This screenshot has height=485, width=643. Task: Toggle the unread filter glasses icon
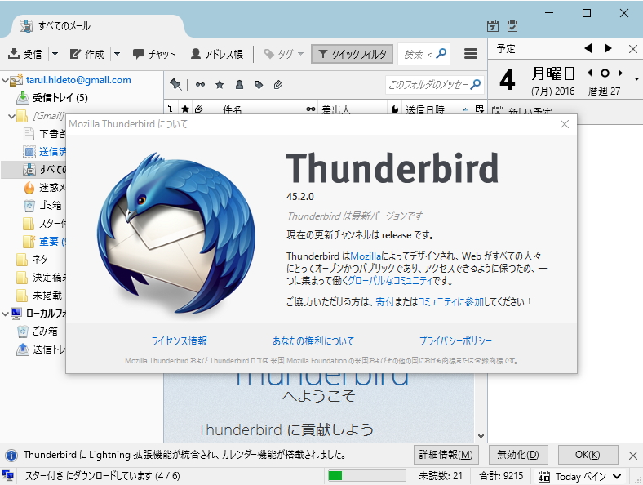pos(200,85)
